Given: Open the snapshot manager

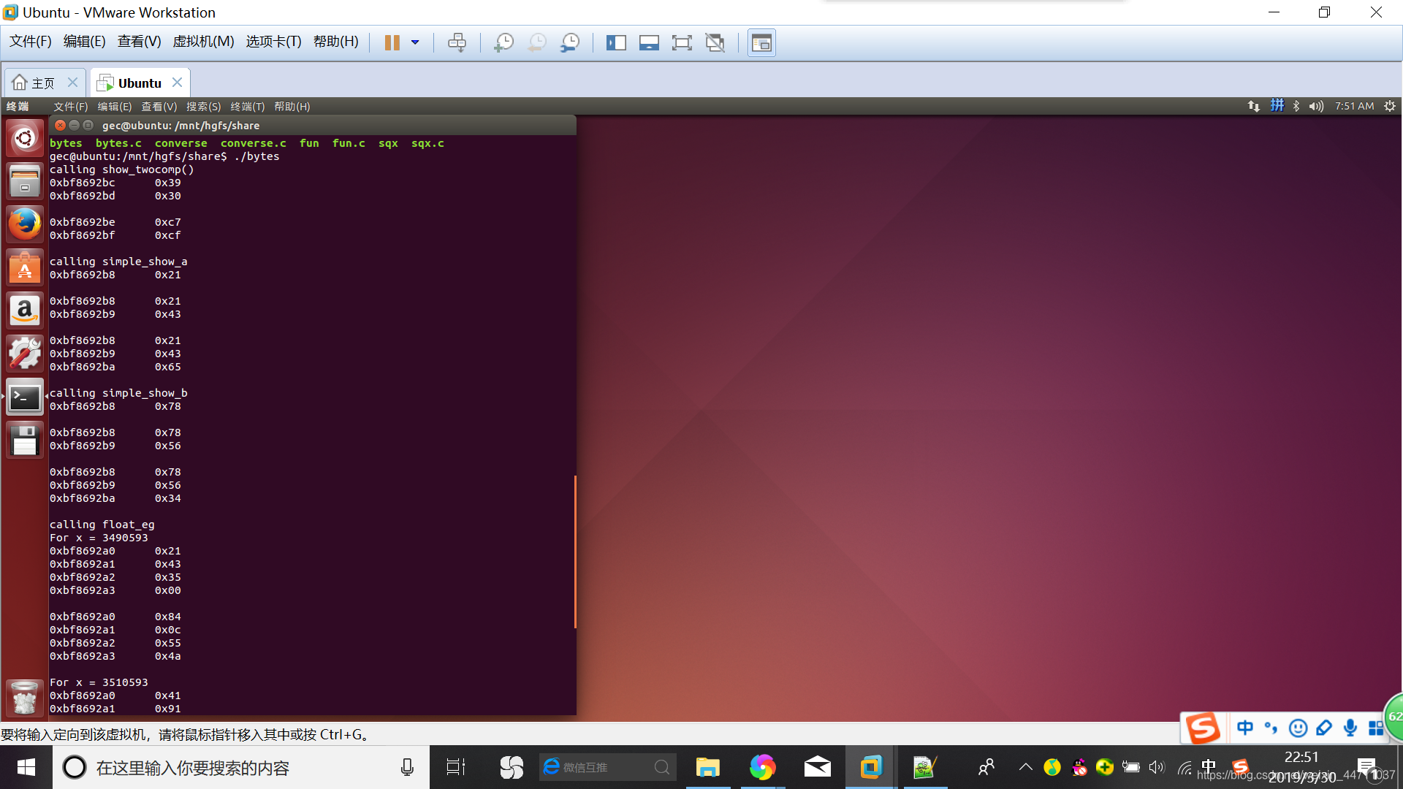Looking at the screenshot, I should coord(570,42).
